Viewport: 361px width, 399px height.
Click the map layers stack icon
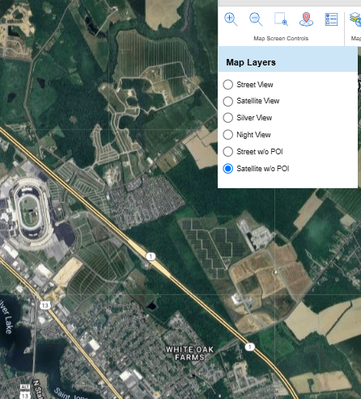click(355, 19)
